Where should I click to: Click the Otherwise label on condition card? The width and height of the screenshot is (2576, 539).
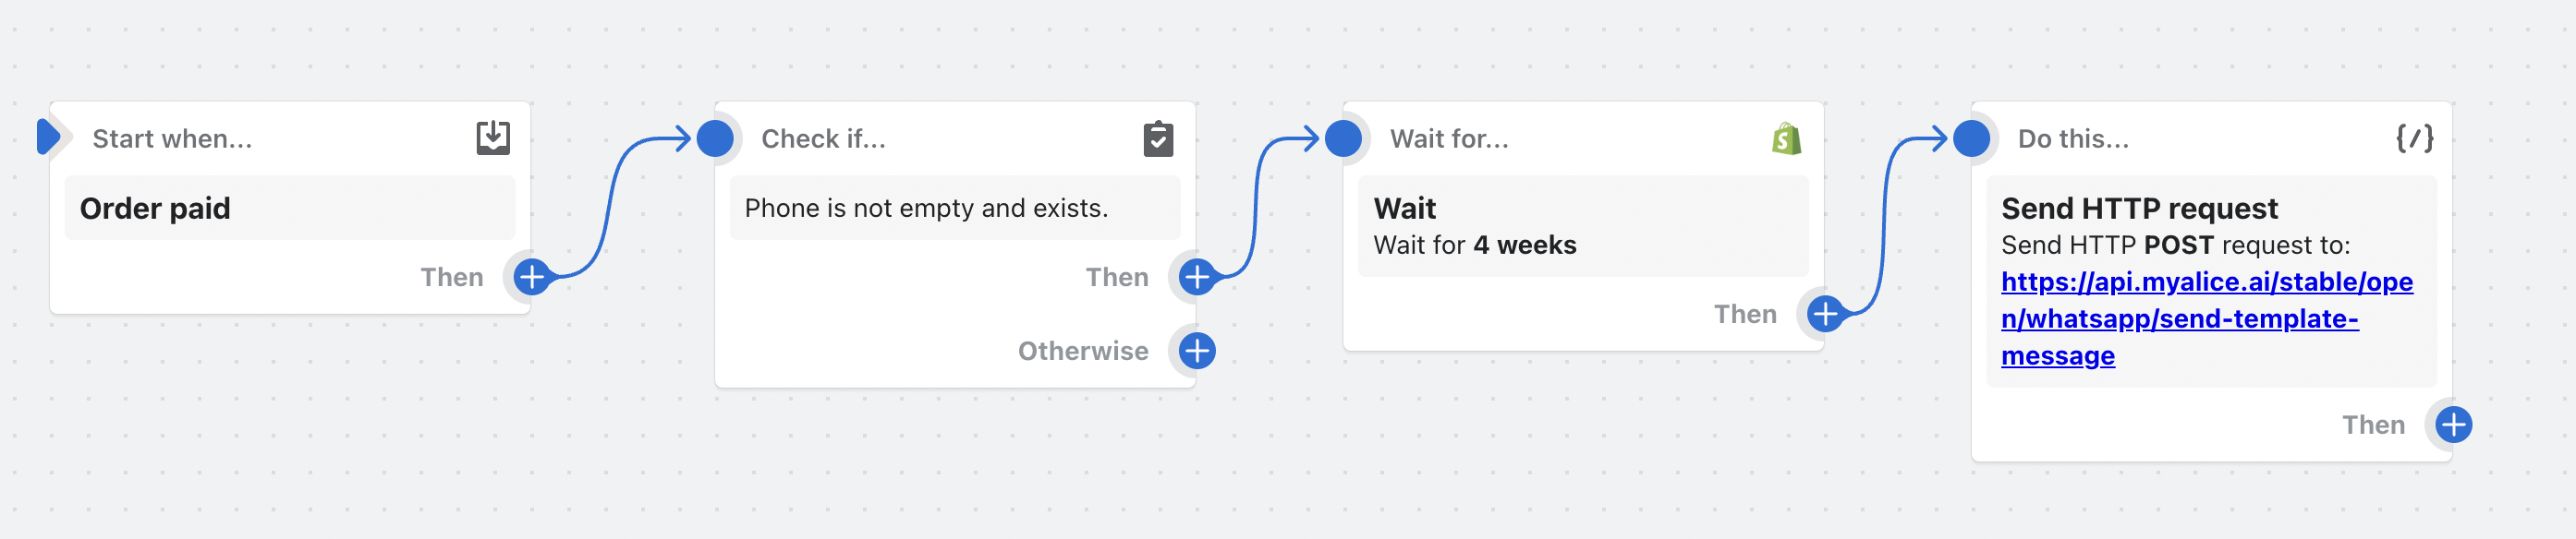tap(1083, 351)
